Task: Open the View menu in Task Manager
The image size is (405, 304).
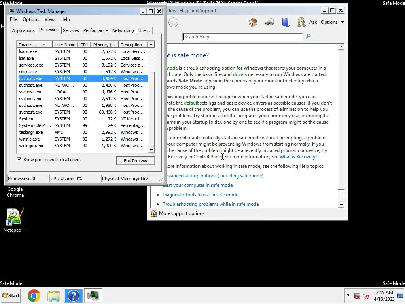Action: 49,19
